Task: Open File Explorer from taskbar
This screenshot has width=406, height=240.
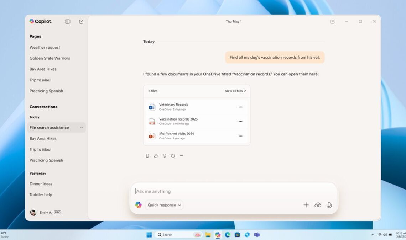Action: [208, 235]
